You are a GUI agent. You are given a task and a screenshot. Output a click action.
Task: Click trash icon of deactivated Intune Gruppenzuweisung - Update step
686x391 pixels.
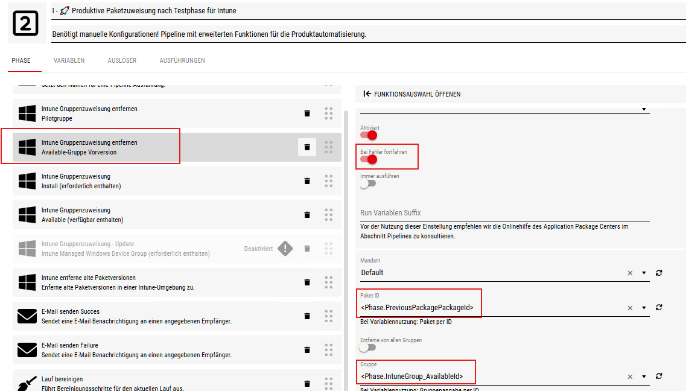point(307,249)
